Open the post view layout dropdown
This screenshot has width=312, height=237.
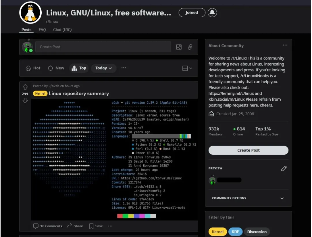[186, 68]
